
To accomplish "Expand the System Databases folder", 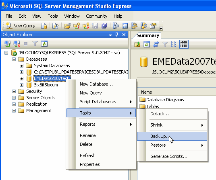I will point(21,65).
